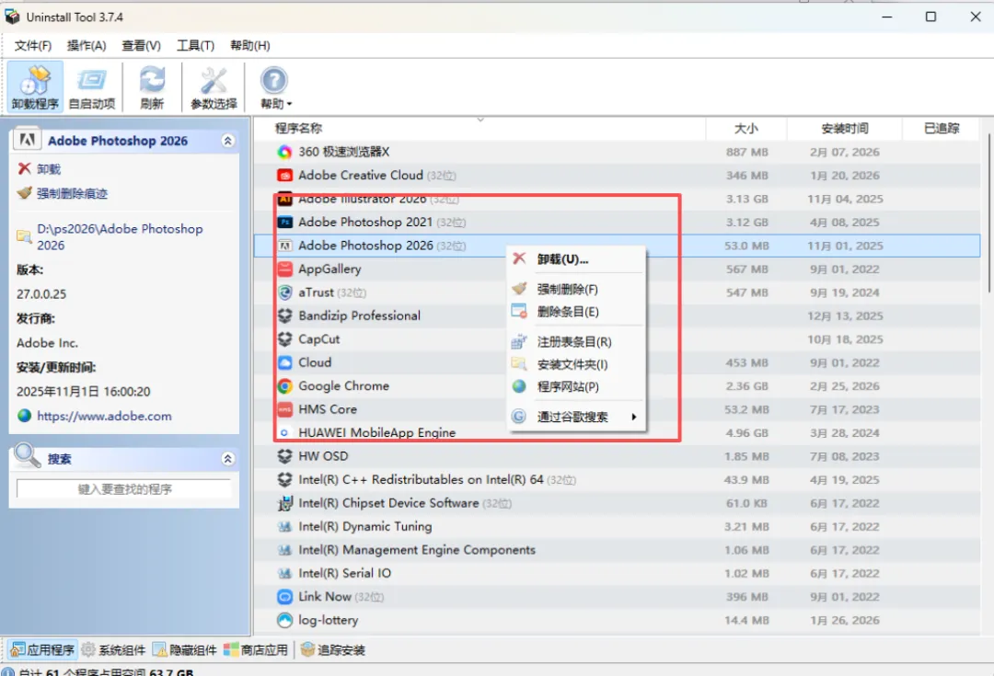Viewport: 994px width, 676px height.
Task: Open the https://www.adobe.com link
Action: pyautogui.click(x=104, y=417)
